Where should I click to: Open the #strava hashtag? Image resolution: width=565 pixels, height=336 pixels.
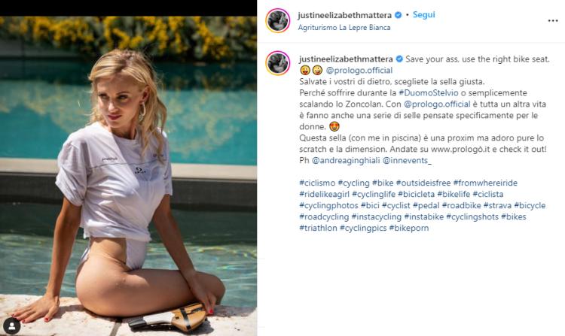[499, 205]
